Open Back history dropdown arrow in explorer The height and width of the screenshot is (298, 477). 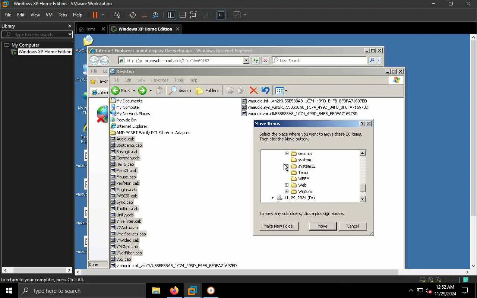click(134, 91)
